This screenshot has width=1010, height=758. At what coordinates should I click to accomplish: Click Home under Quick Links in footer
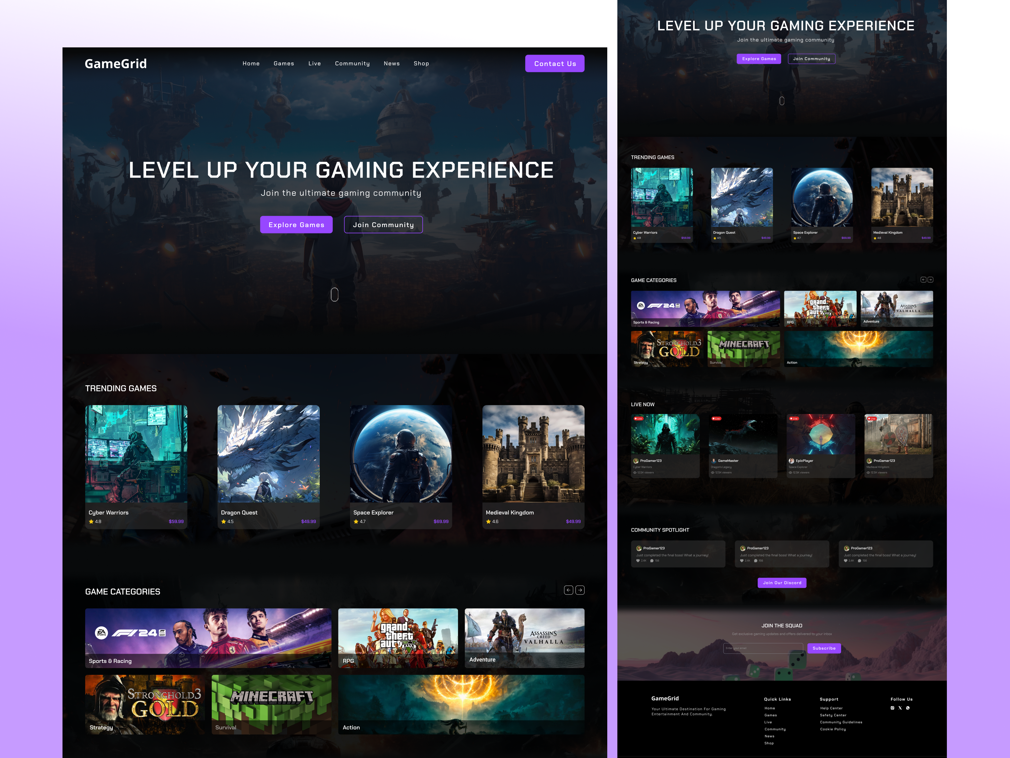coord(770,708)
